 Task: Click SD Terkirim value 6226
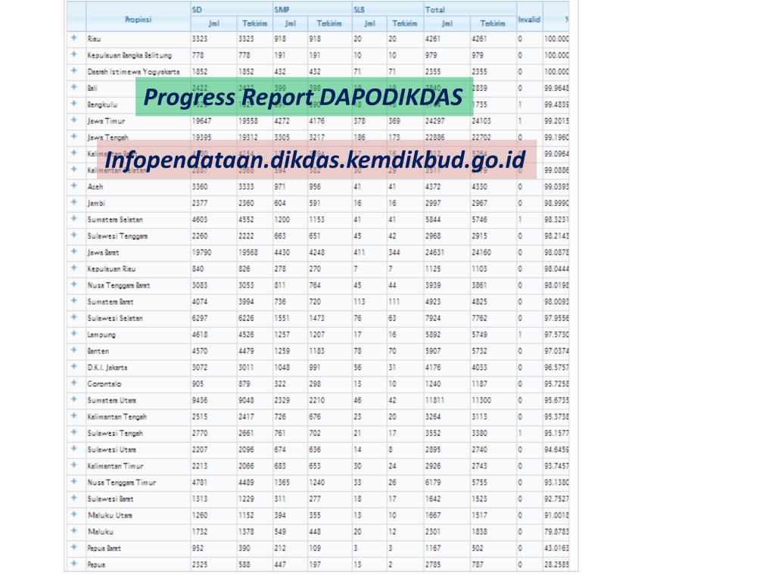coord(246,318)
